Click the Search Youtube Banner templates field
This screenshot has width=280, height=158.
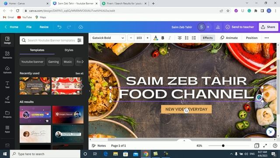click(52, 40)
